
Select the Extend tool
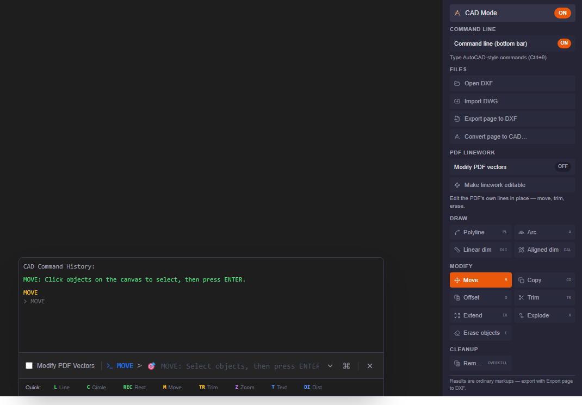(x=480, y=315)
